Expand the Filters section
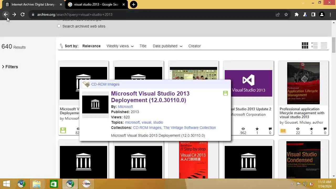336x189 pixels. (x=10, y=67)
